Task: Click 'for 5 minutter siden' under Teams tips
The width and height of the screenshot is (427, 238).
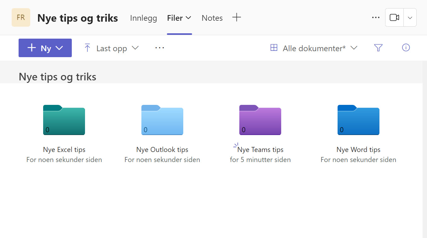Action: coord(260,160)
